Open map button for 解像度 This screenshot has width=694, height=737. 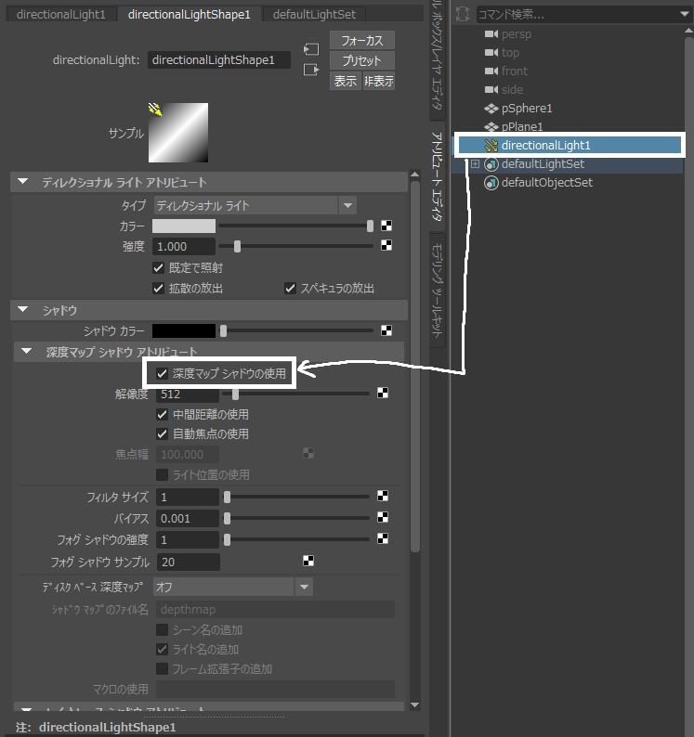click(383, 393)
